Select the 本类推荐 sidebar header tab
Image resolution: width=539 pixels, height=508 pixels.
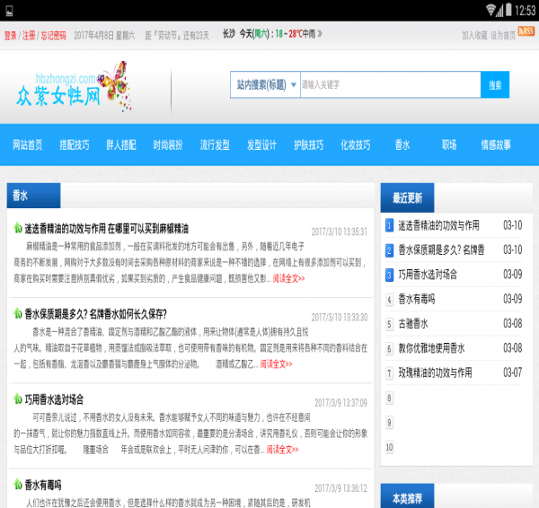(x=407, y=496)
